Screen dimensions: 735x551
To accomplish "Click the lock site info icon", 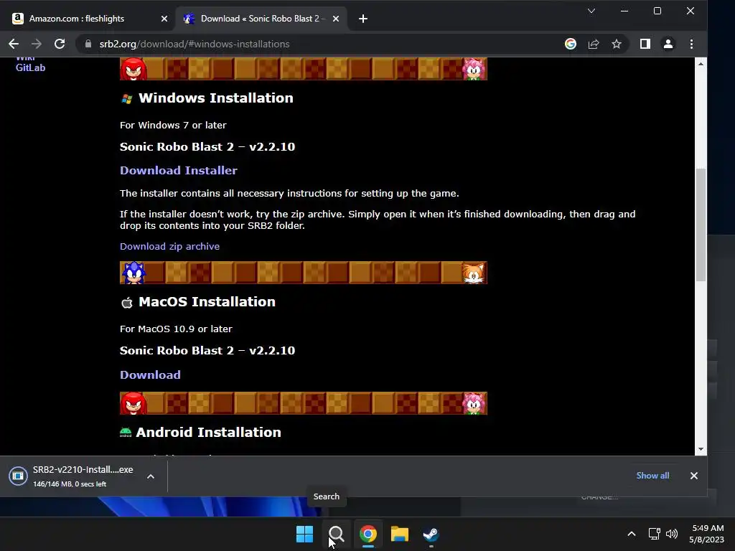I will pyautogui.click(x=88, y=44).
